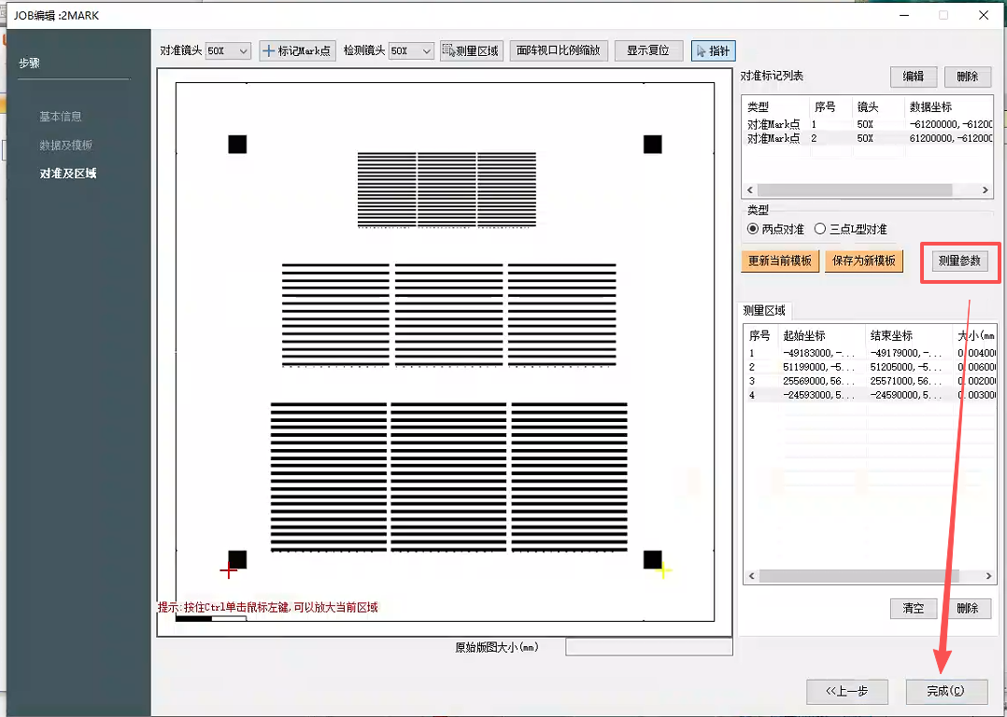The width and height of the screenshot is (1007, 717).
Task: Open the 检测镜头 50X dropdown
Action: pos(411,50)
